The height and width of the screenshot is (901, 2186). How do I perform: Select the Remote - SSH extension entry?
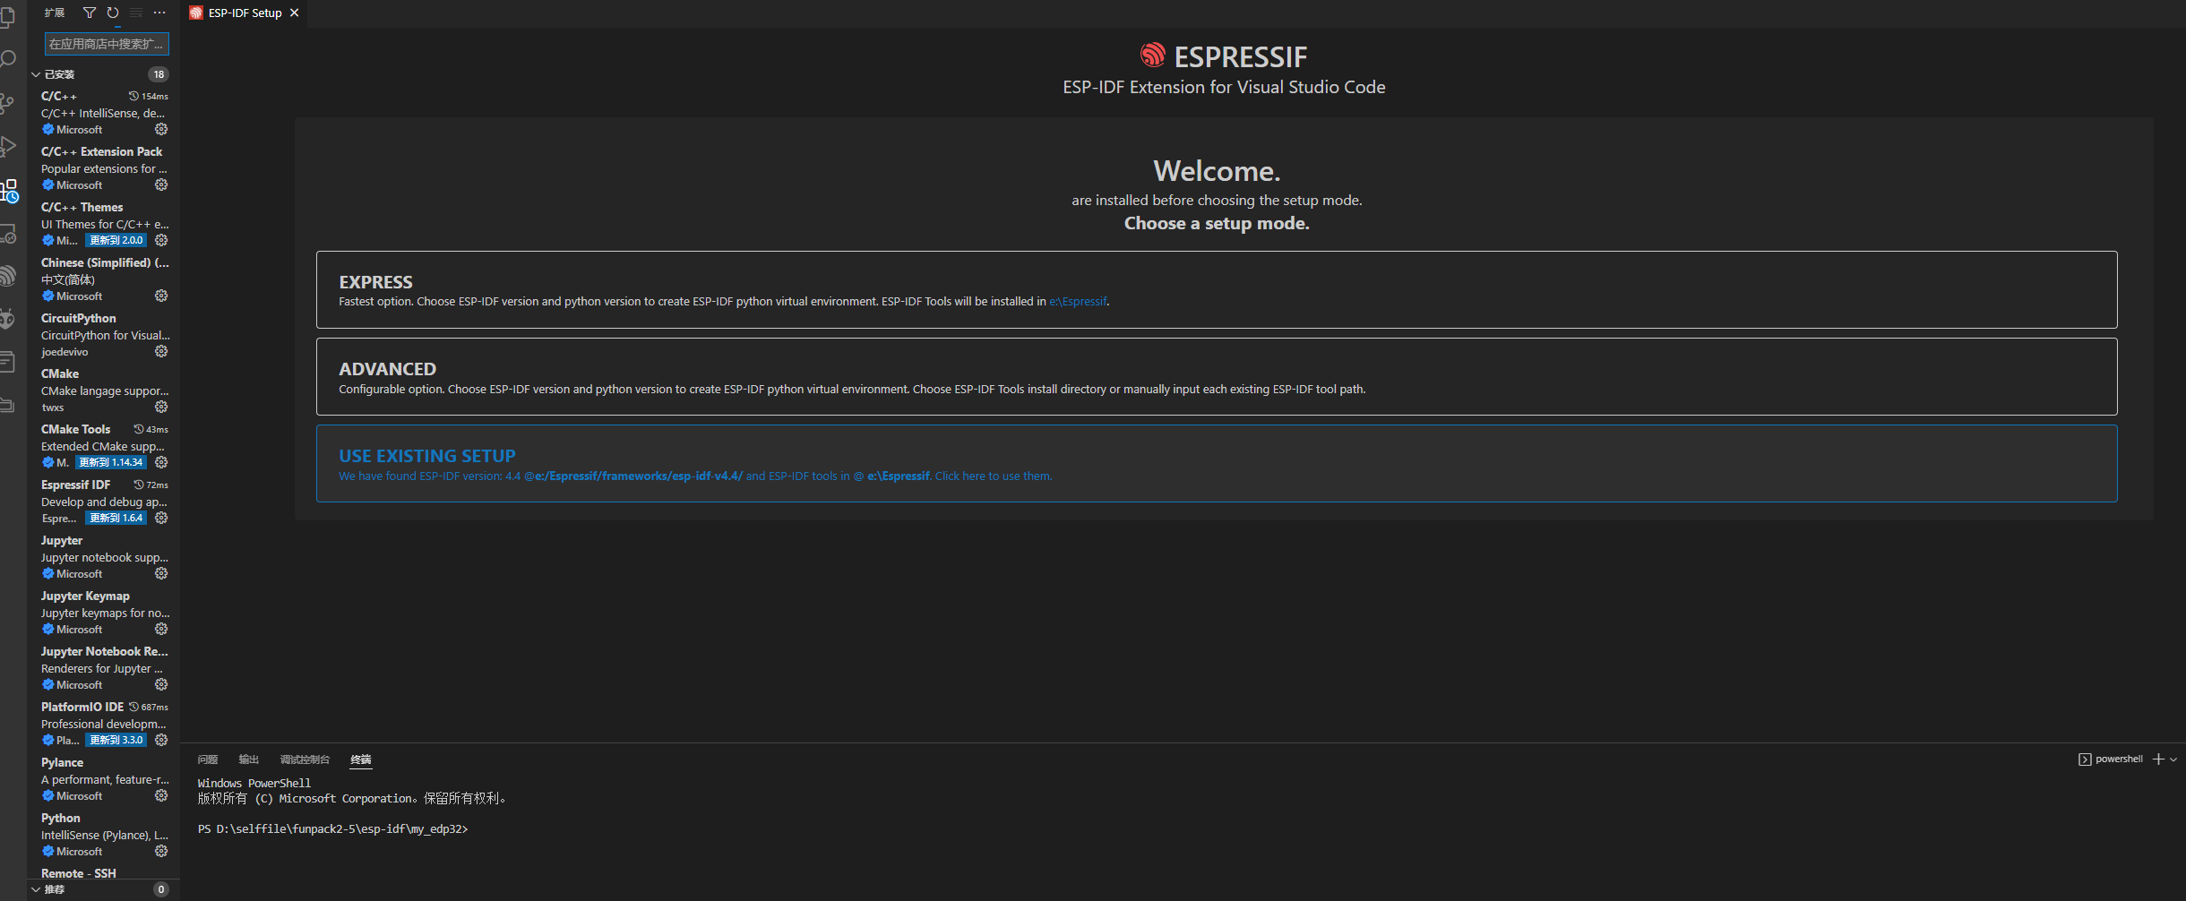pyautogui.click(x=104, y=873)
